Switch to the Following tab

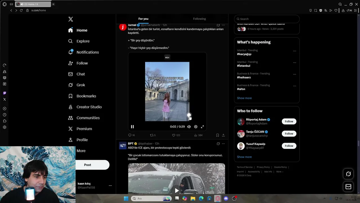click(x=199, y=19)
